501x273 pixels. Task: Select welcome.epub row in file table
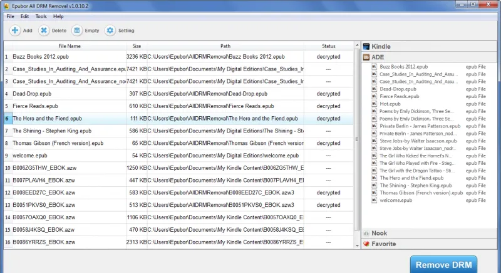pyautogui.click(x=178, y=156)
